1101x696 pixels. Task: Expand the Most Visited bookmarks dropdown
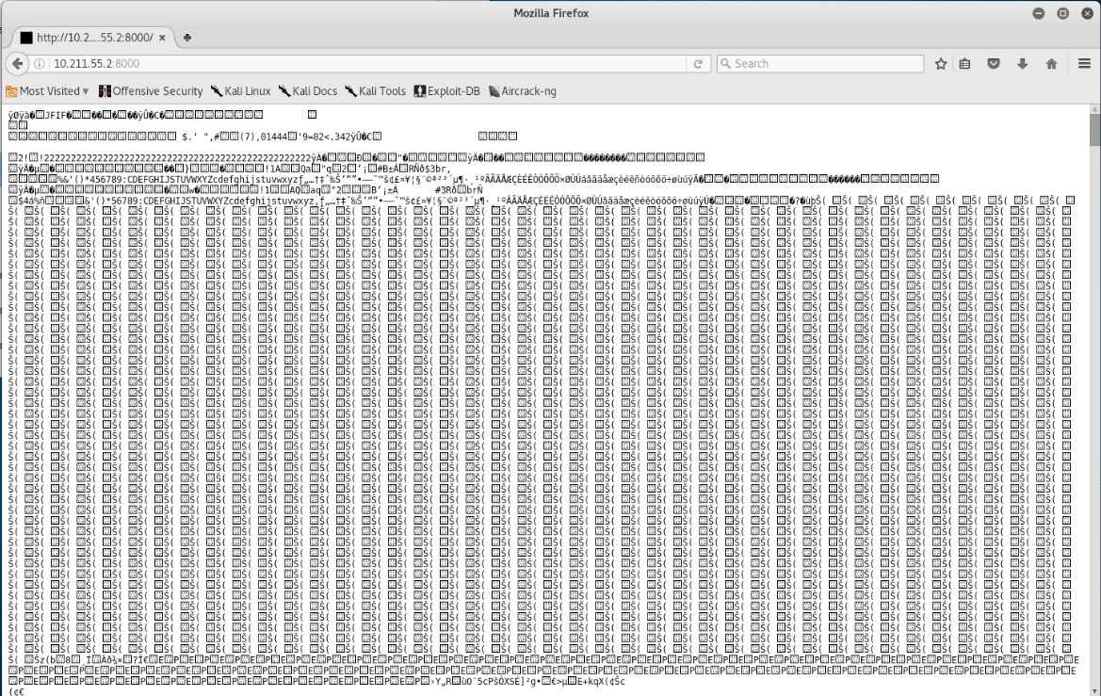tap(48, 91)
